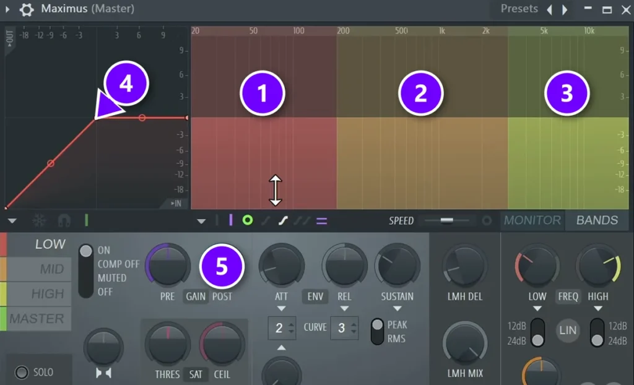This screenshot has width=634, height=385.
Task: Click the LMH MIX knob
Action: [465, 344]
